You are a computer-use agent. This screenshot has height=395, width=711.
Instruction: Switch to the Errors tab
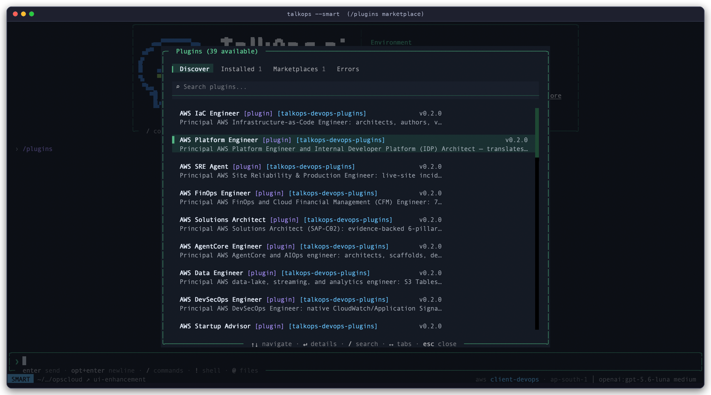348,69
